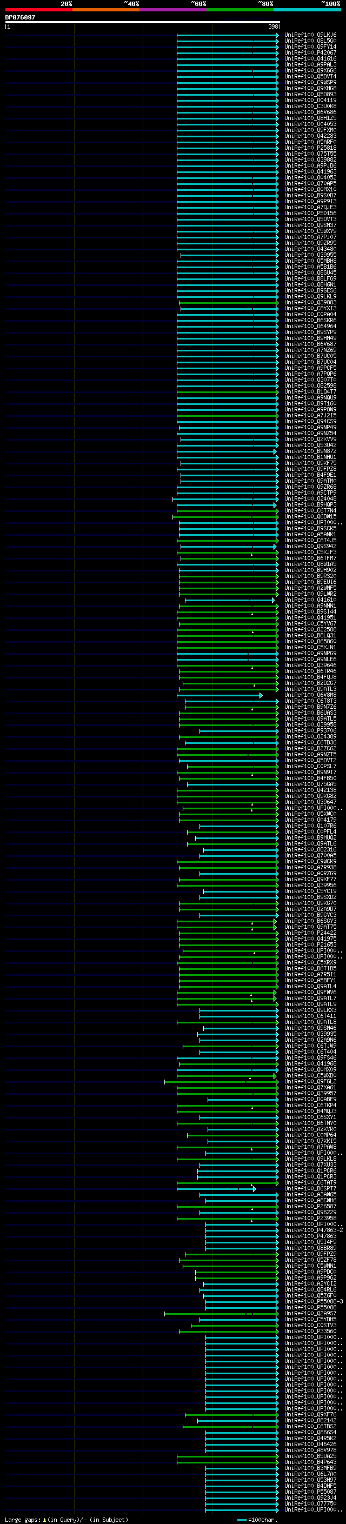Click the yellow gap marker on the B9SI44 row
This screenshot has height=1524, width=346.
[252, 614]
